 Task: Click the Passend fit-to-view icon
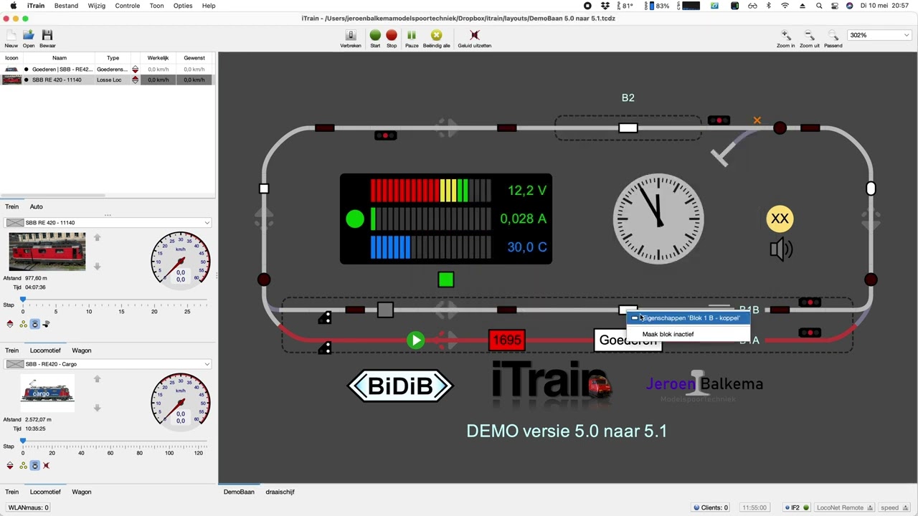click(833, 35)
